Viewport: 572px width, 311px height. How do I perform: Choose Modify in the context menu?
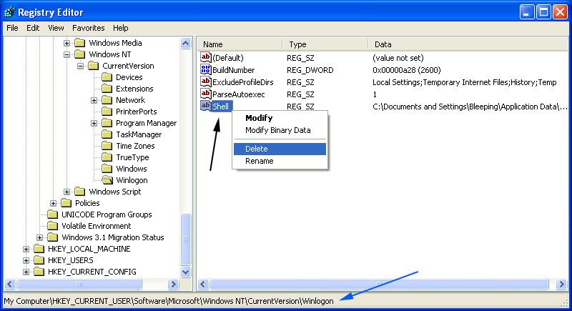280,118
